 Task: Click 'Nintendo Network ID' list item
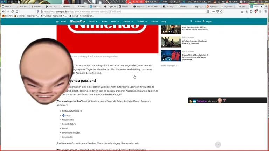(x=72, y=111)
